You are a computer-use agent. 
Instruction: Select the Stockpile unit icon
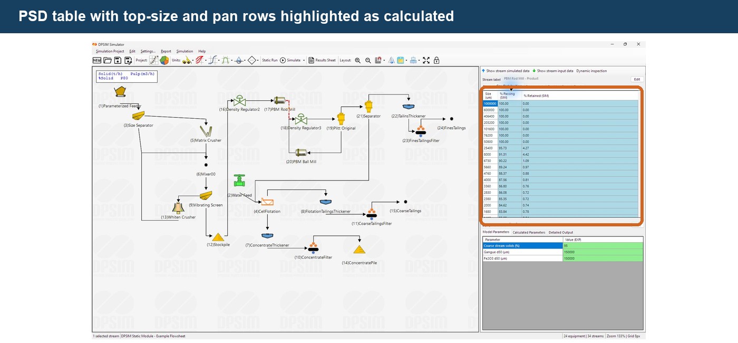(x=218, y=237)
